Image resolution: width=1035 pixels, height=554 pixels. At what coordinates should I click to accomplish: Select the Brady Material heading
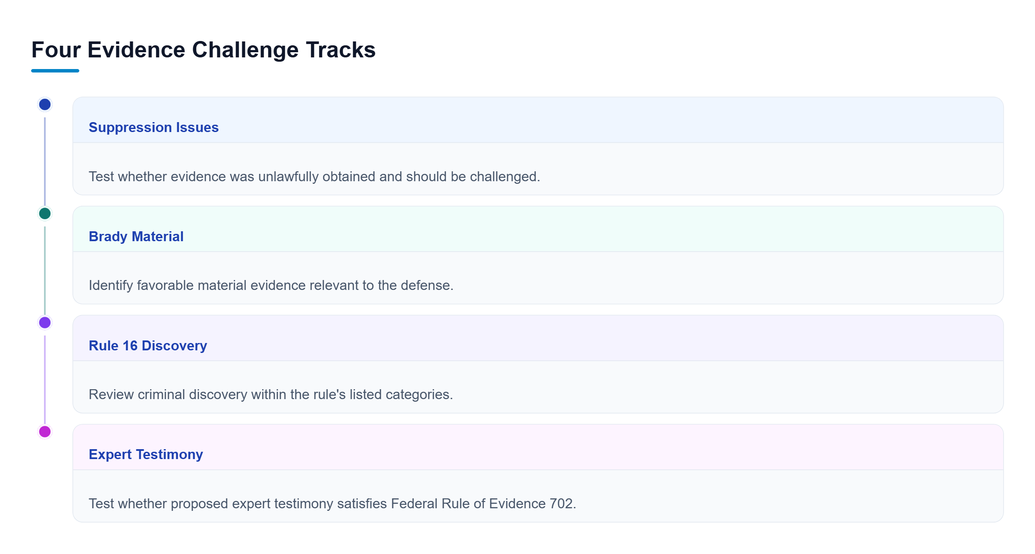136,236
